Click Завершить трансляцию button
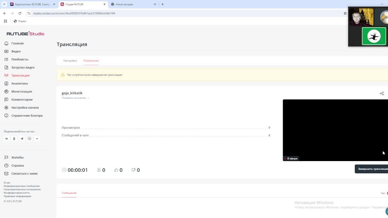Screen dimensions: 388x218 372,169
